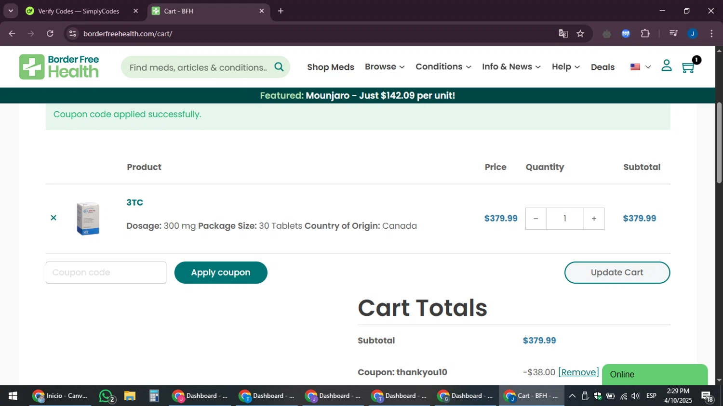Image resolution: width=723 pixels, height=406 pixels.
Task: Increase 3TC quantity with plus button
Action: (x=594, y=219)
